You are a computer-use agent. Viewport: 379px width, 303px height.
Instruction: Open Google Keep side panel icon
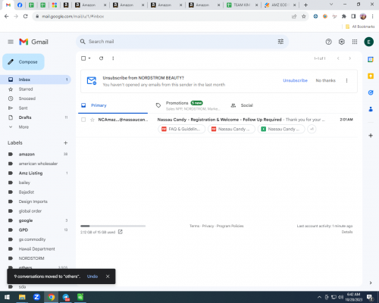[371, 76]
